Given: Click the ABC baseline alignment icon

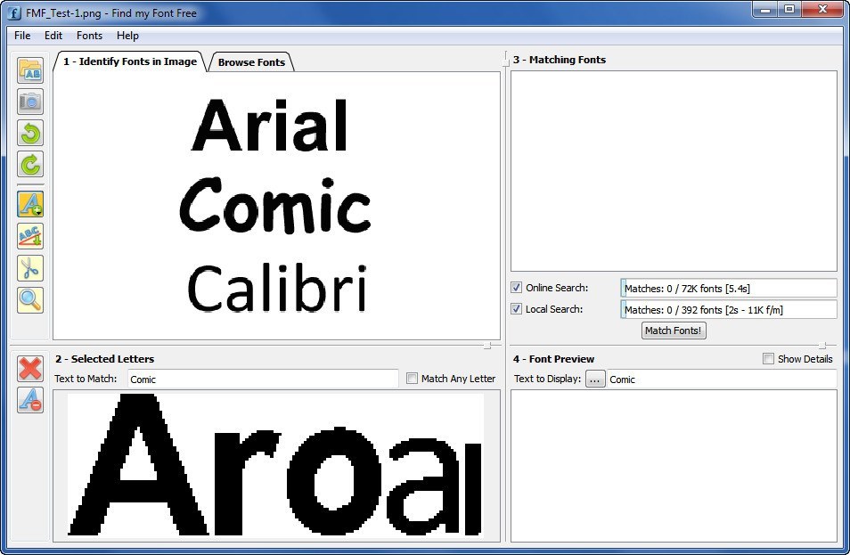Looking at the screenshot, I should [30, 236].
